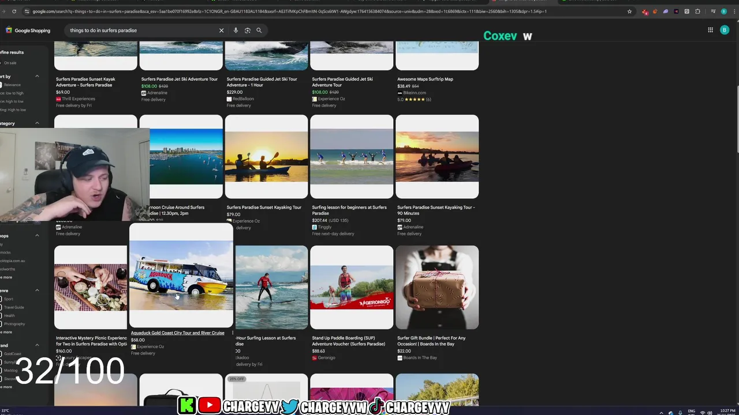Screen dimensions: 739x415
Task: Tick the Sport genre checkbox
Action: click(1, 299)
